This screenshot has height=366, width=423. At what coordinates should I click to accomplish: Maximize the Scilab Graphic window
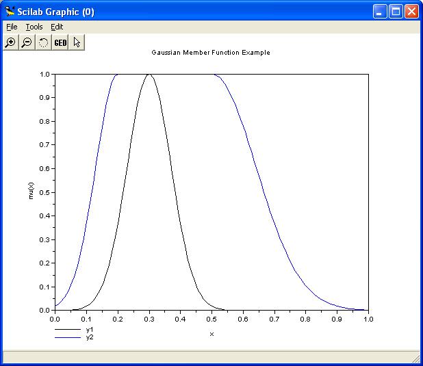(x=396, y=12)
